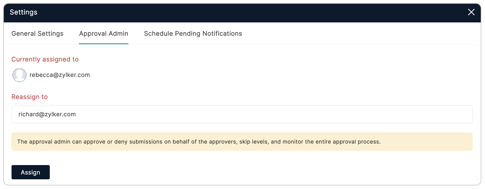Image resolution: width=485 pixels, height=189 pixels.
Task: Click the 'Reassign to' label
Action: [x=29, y=97]
